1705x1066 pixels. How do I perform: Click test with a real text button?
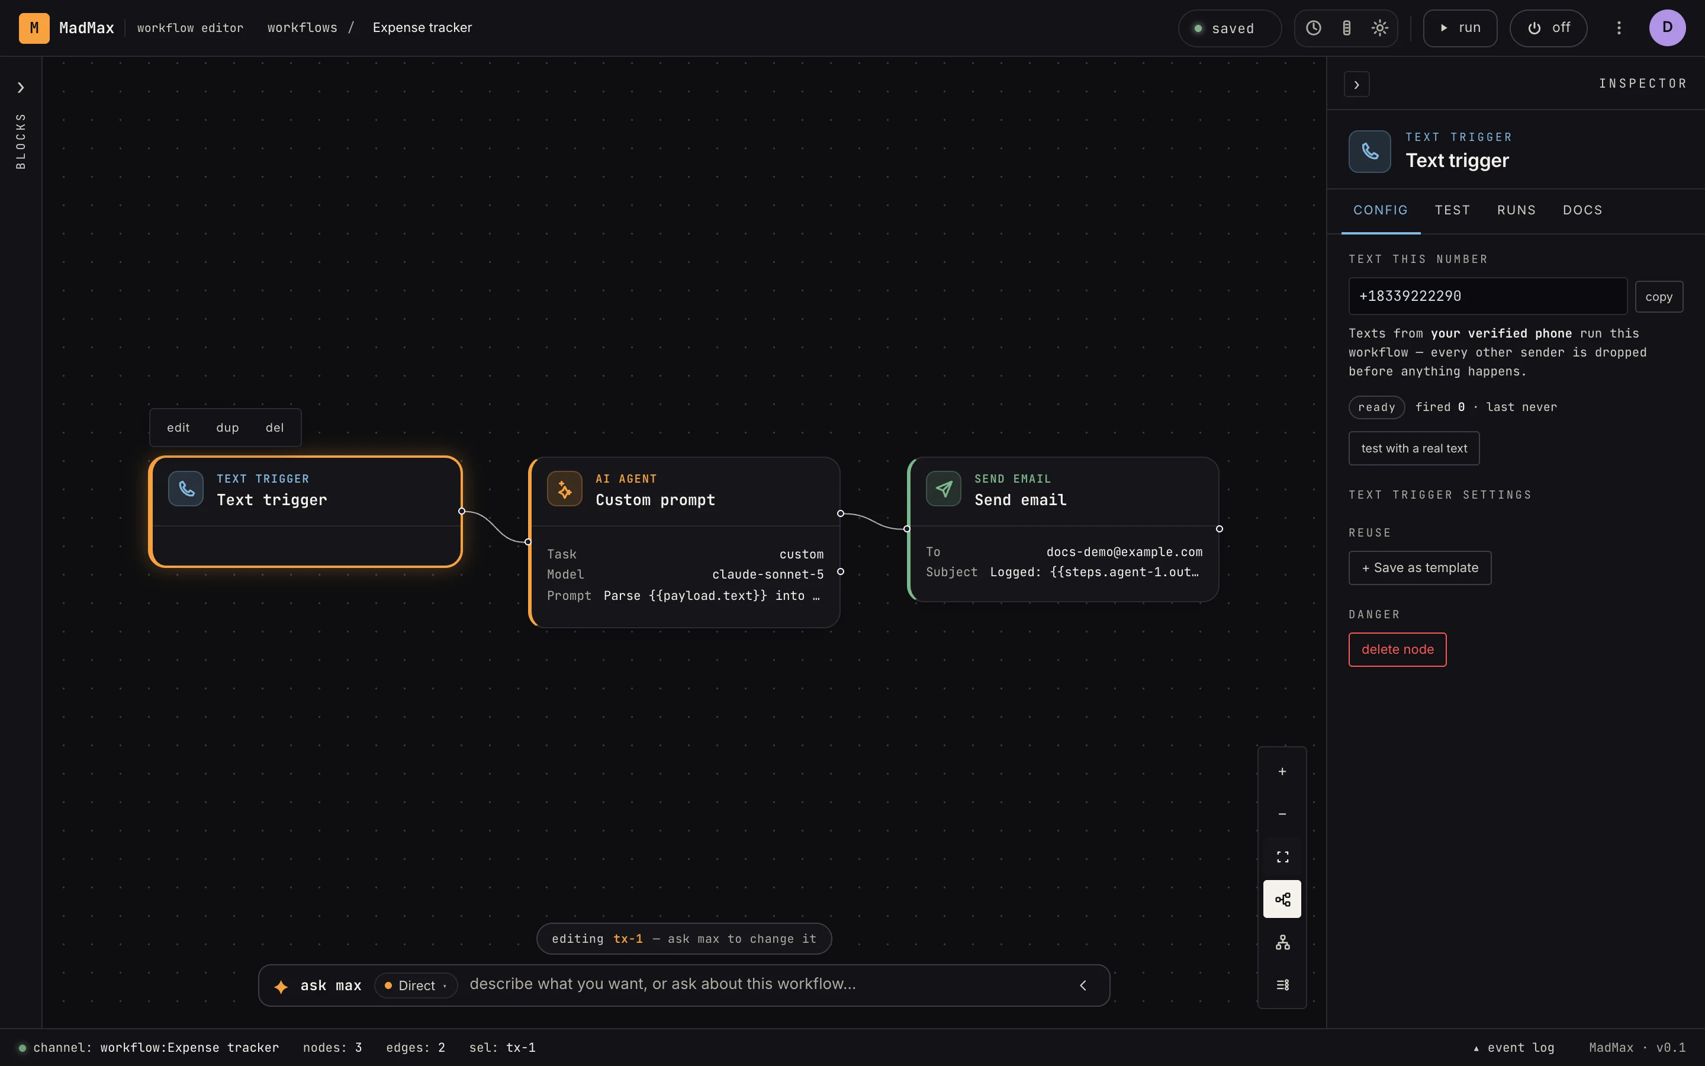[x=1413, y=448]
